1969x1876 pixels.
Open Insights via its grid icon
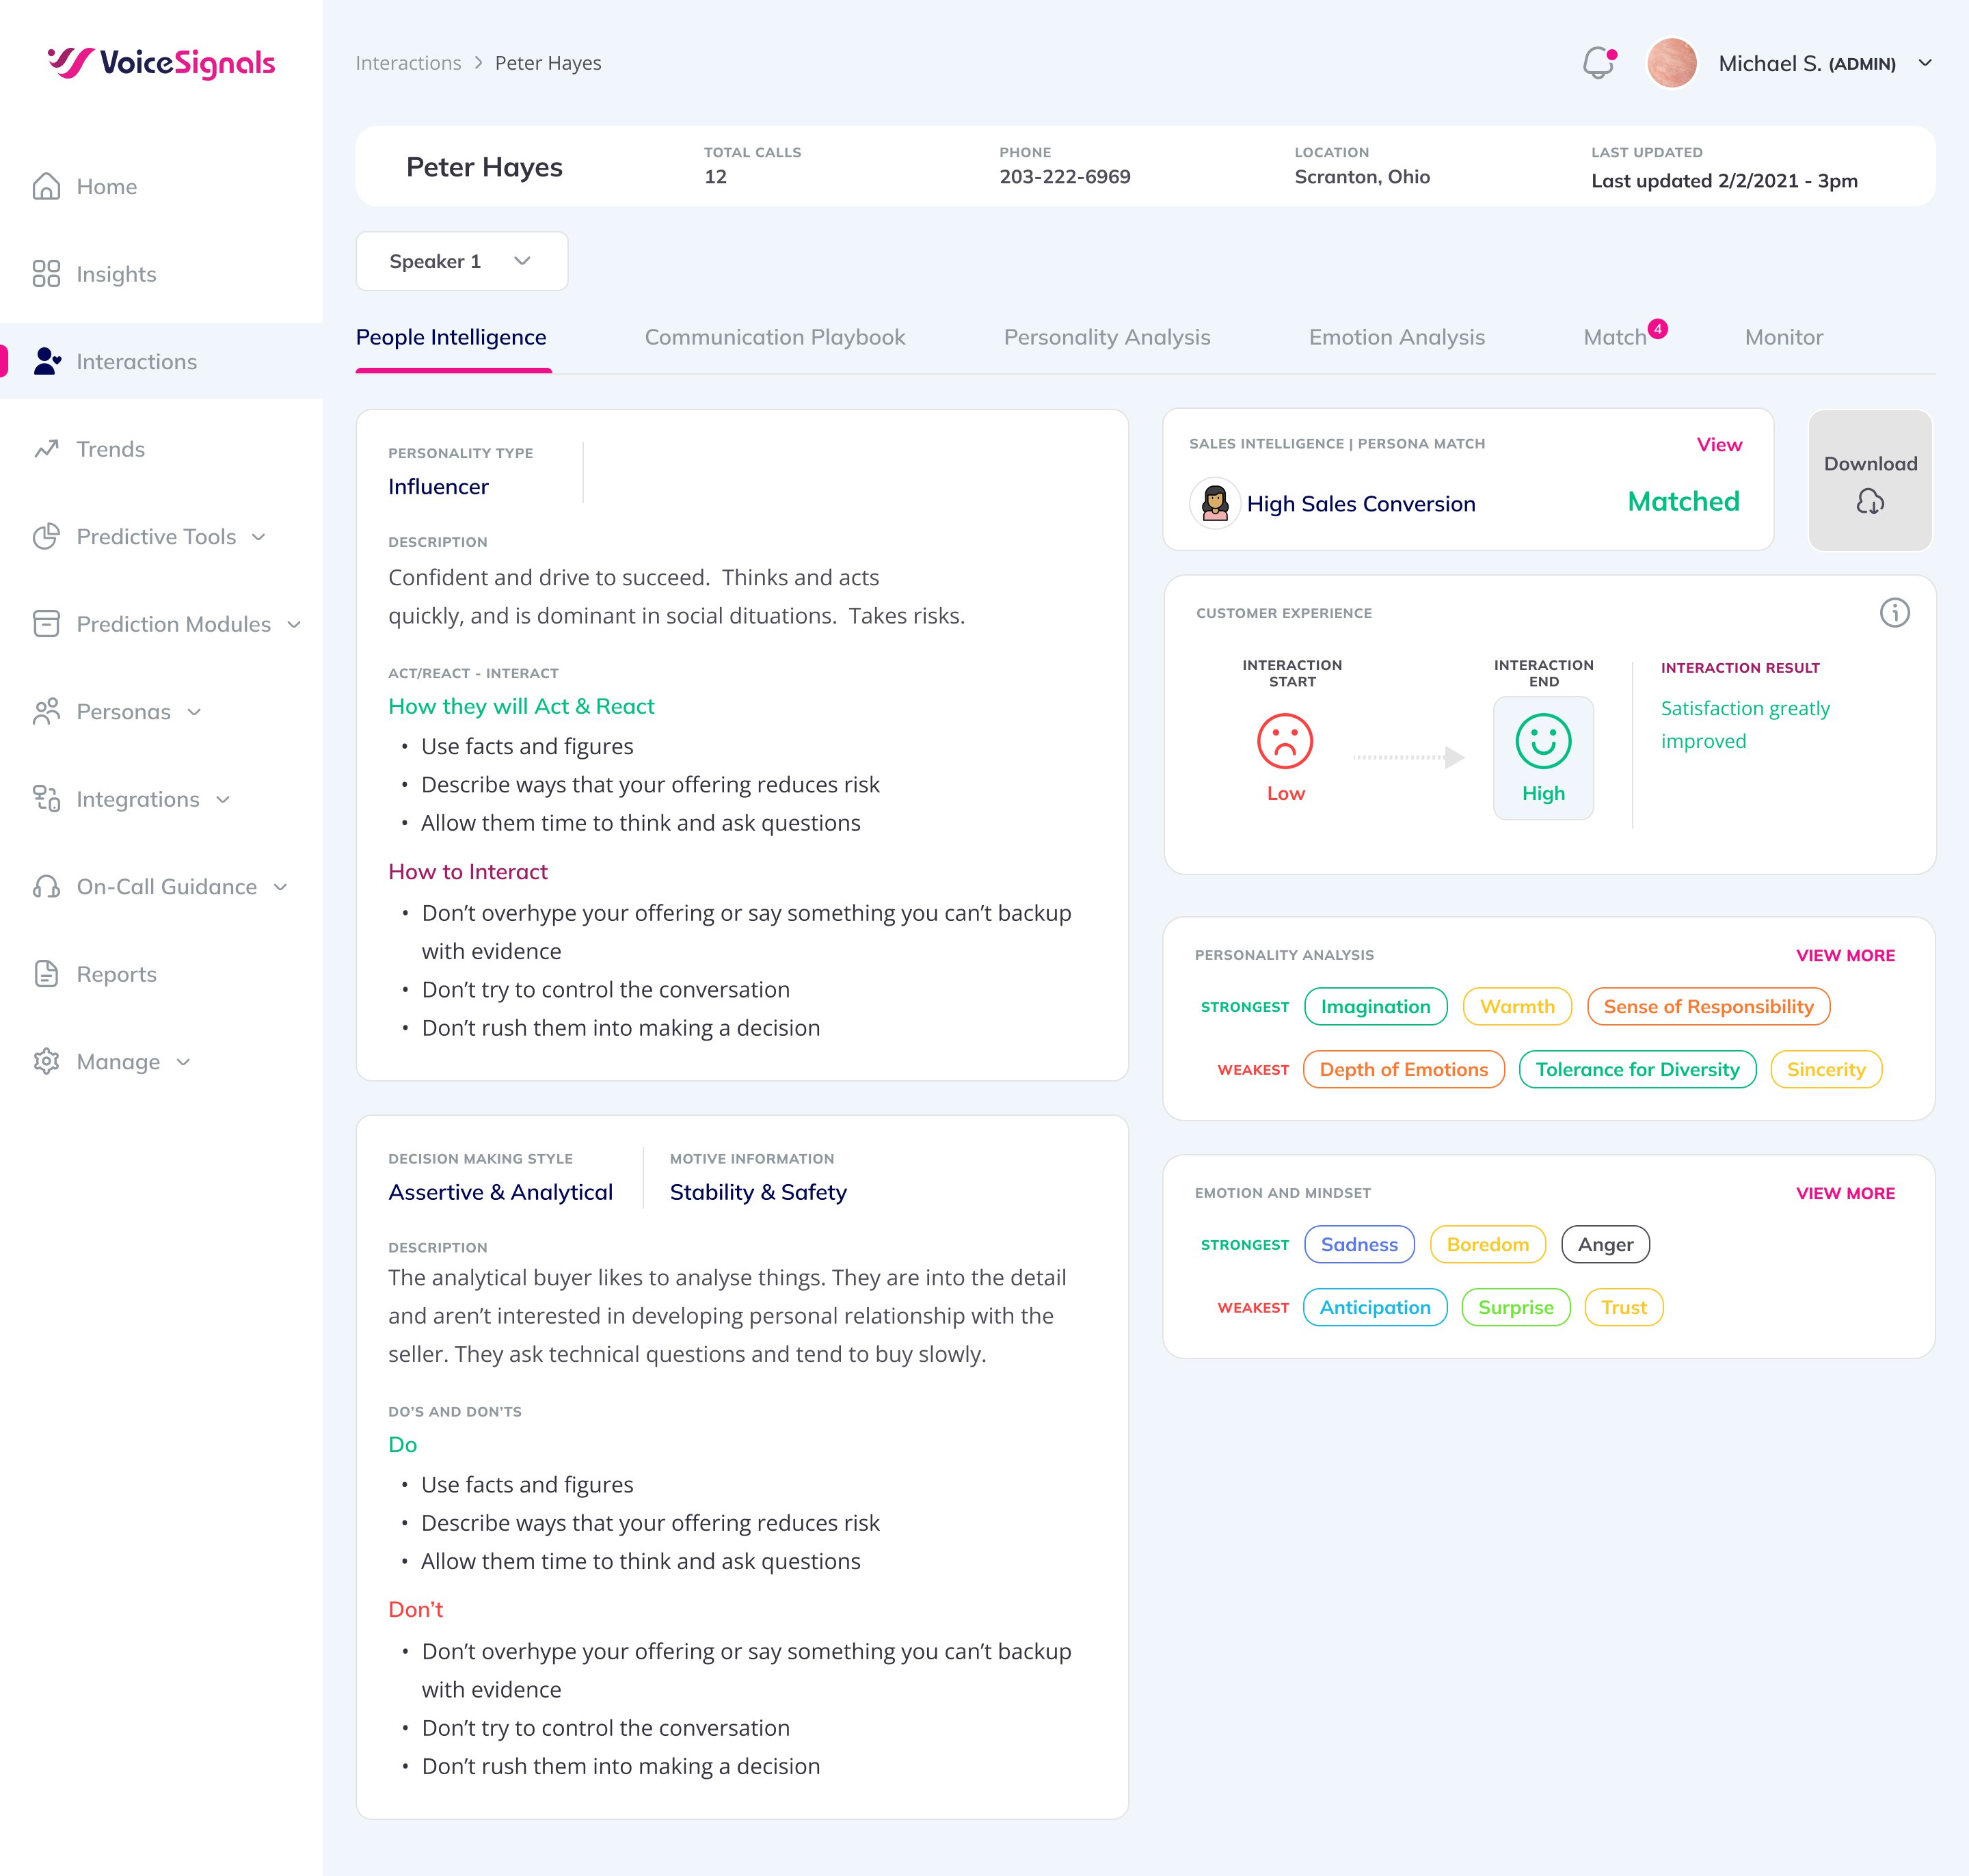tap(46, 274)
